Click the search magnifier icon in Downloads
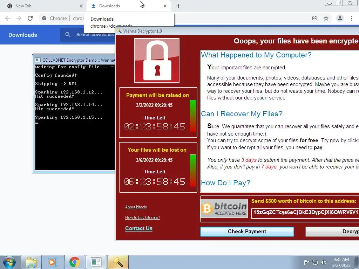This screenshot has width=359, height=269. (x=68, y=35)
